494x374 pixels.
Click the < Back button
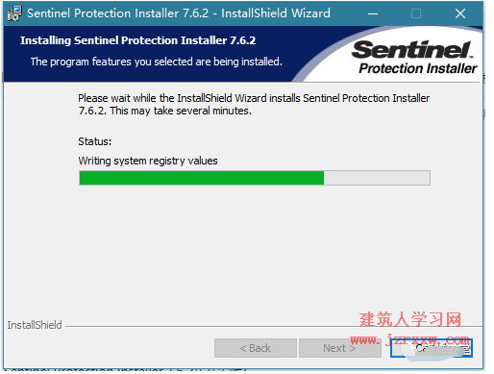pyautogui.click(x=256, y=348)
